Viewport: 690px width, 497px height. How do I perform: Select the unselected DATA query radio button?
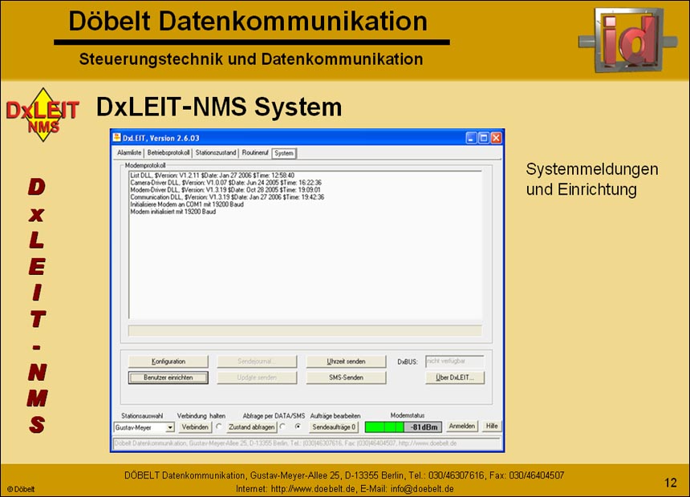283,426
